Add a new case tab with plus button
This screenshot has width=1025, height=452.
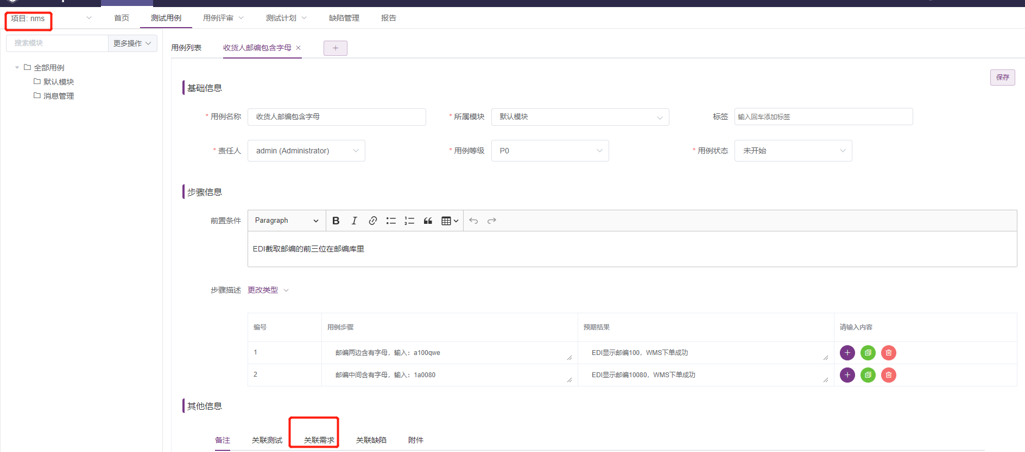tap(336, 48)
